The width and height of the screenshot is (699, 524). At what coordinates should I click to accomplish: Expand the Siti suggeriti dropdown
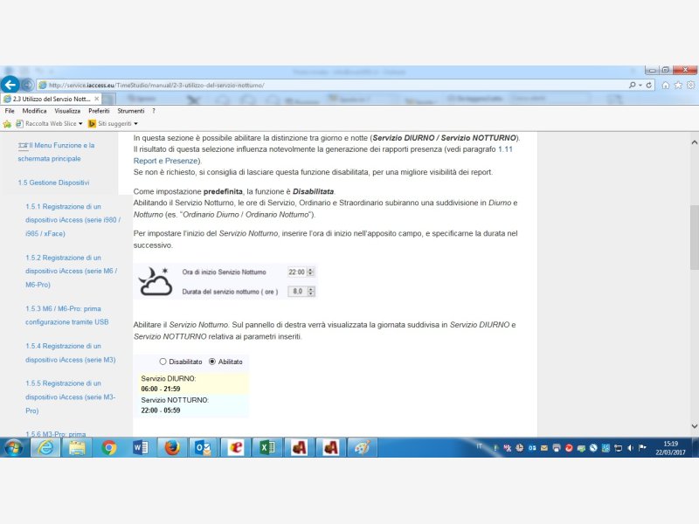click(x=135, y=124)
